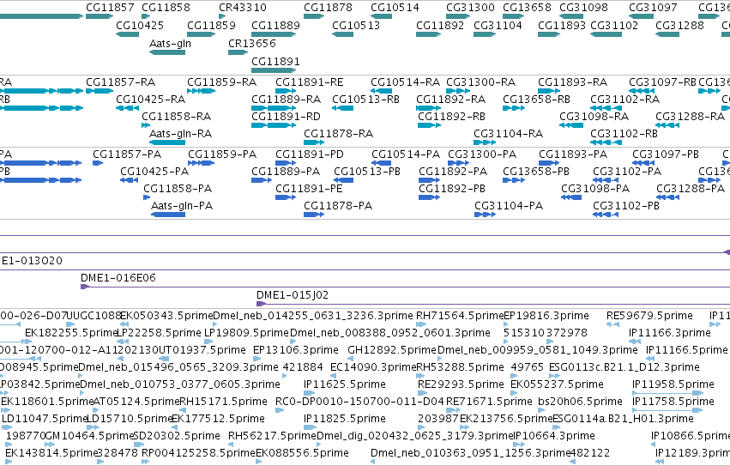Screen dimensions: 730x466
Task: Select protein CG11857-PA
Action: (x=127, y=154)
